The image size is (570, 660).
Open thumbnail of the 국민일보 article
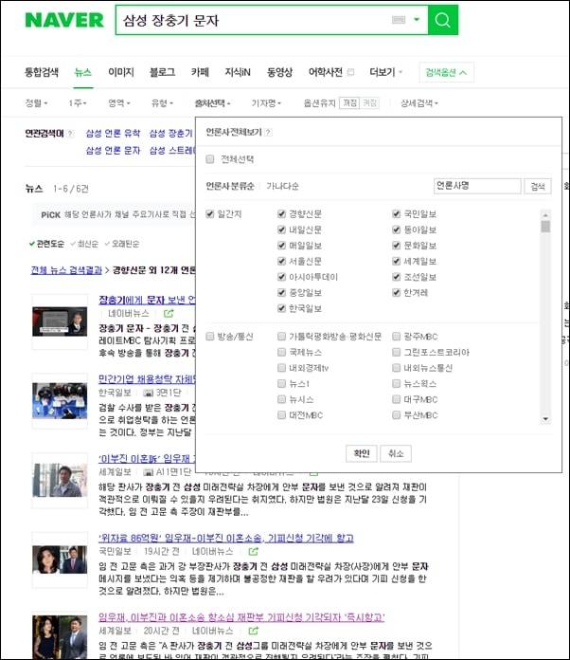pos(60,559)
